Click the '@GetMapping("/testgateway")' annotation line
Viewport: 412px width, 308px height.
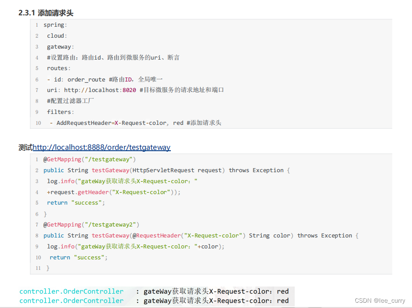[89, 159]
